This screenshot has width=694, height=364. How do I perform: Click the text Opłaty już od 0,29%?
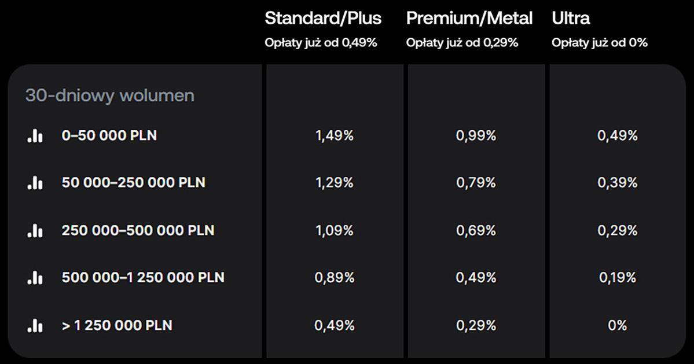(x=462, y=43)
